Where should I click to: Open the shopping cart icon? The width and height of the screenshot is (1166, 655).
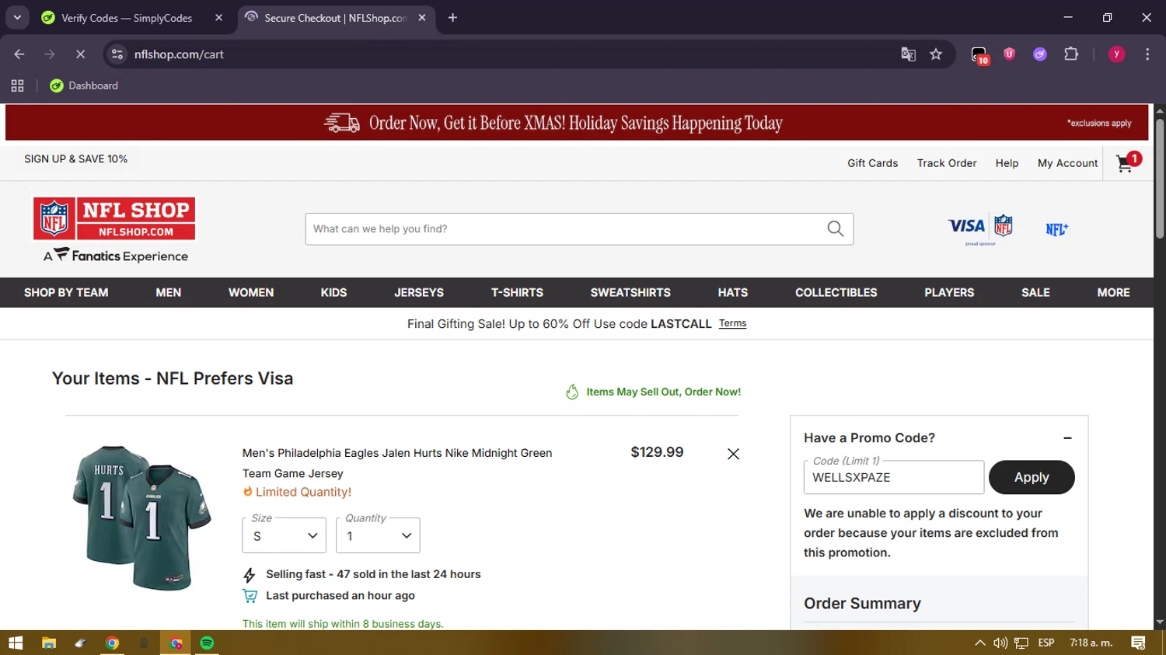pyautogui.click(x=1128, y=162)
